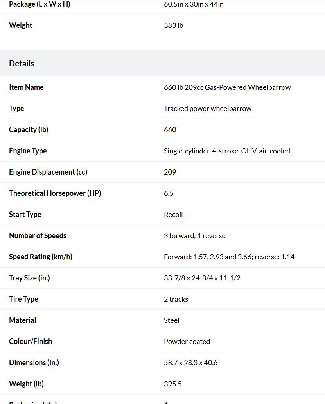The width and height of the screenshot is (325, 404).
Task: Click the 'Tracked power wheelbarrow' type value
Action: (x=208, y=109)
